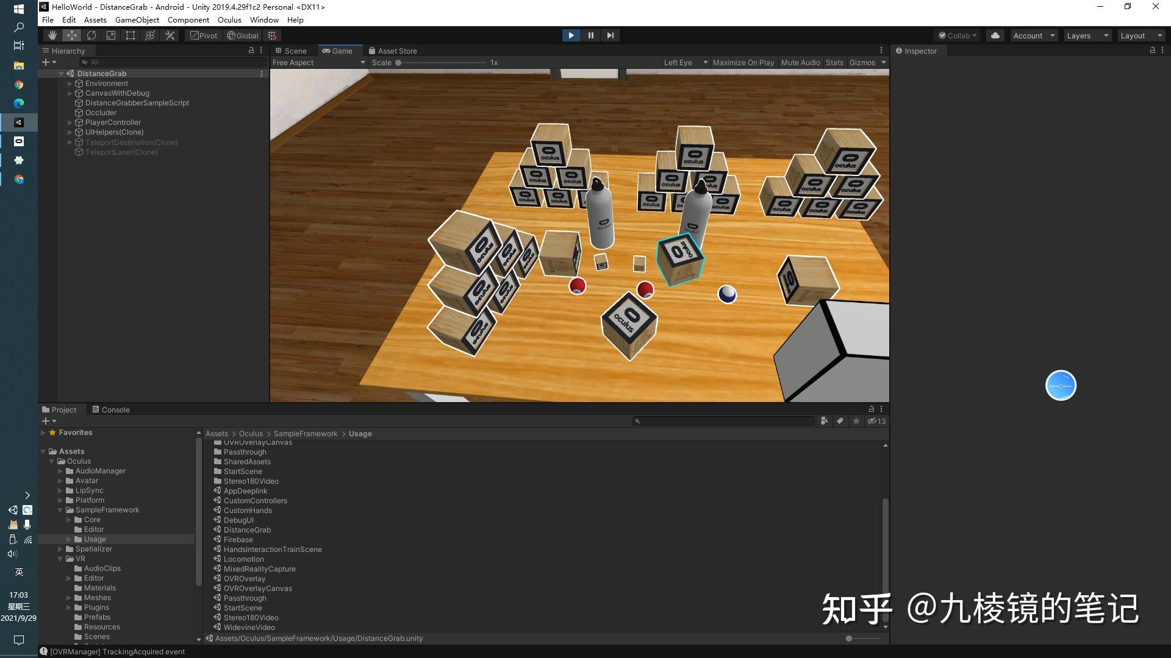Click Project search field
Viewport: 1171px width, 658px height.
723,421
